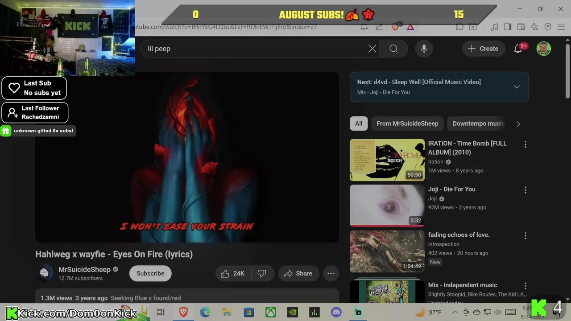Open Brave Shields lion icon
Screen dimensions: 571x321
tap(395, 27)
